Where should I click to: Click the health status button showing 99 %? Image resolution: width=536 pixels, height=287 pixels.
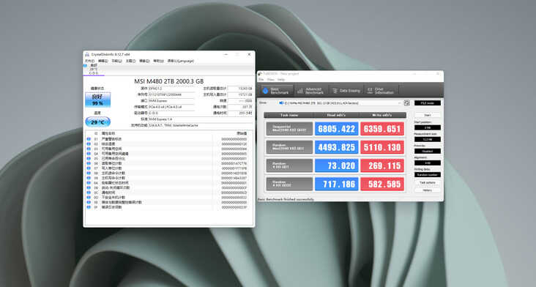pyautogui.click(x=98, y=100)
